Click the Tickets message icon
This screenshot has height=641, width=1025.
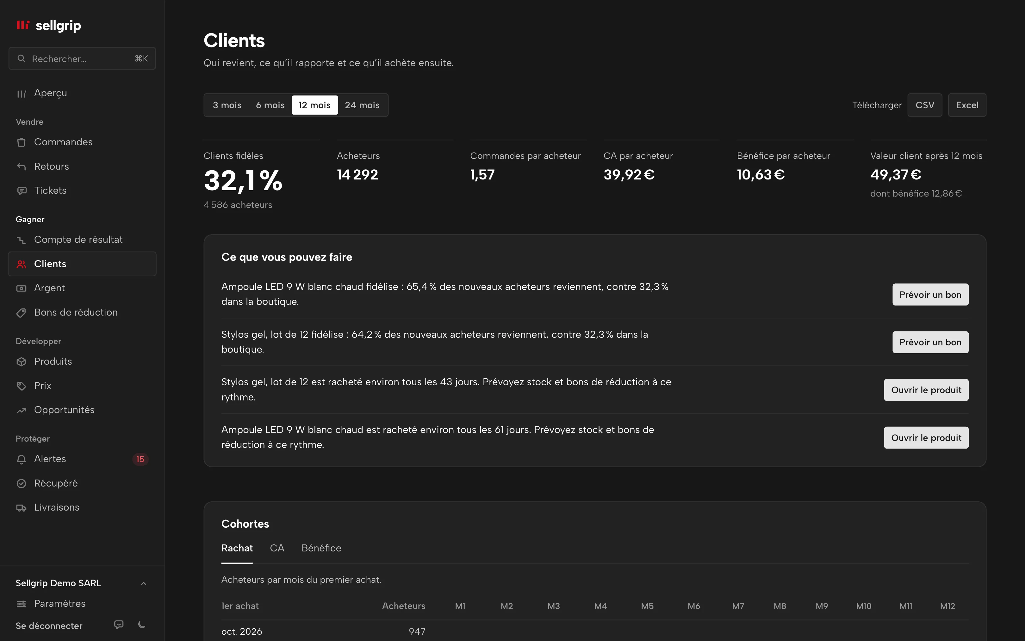(21, 191)
